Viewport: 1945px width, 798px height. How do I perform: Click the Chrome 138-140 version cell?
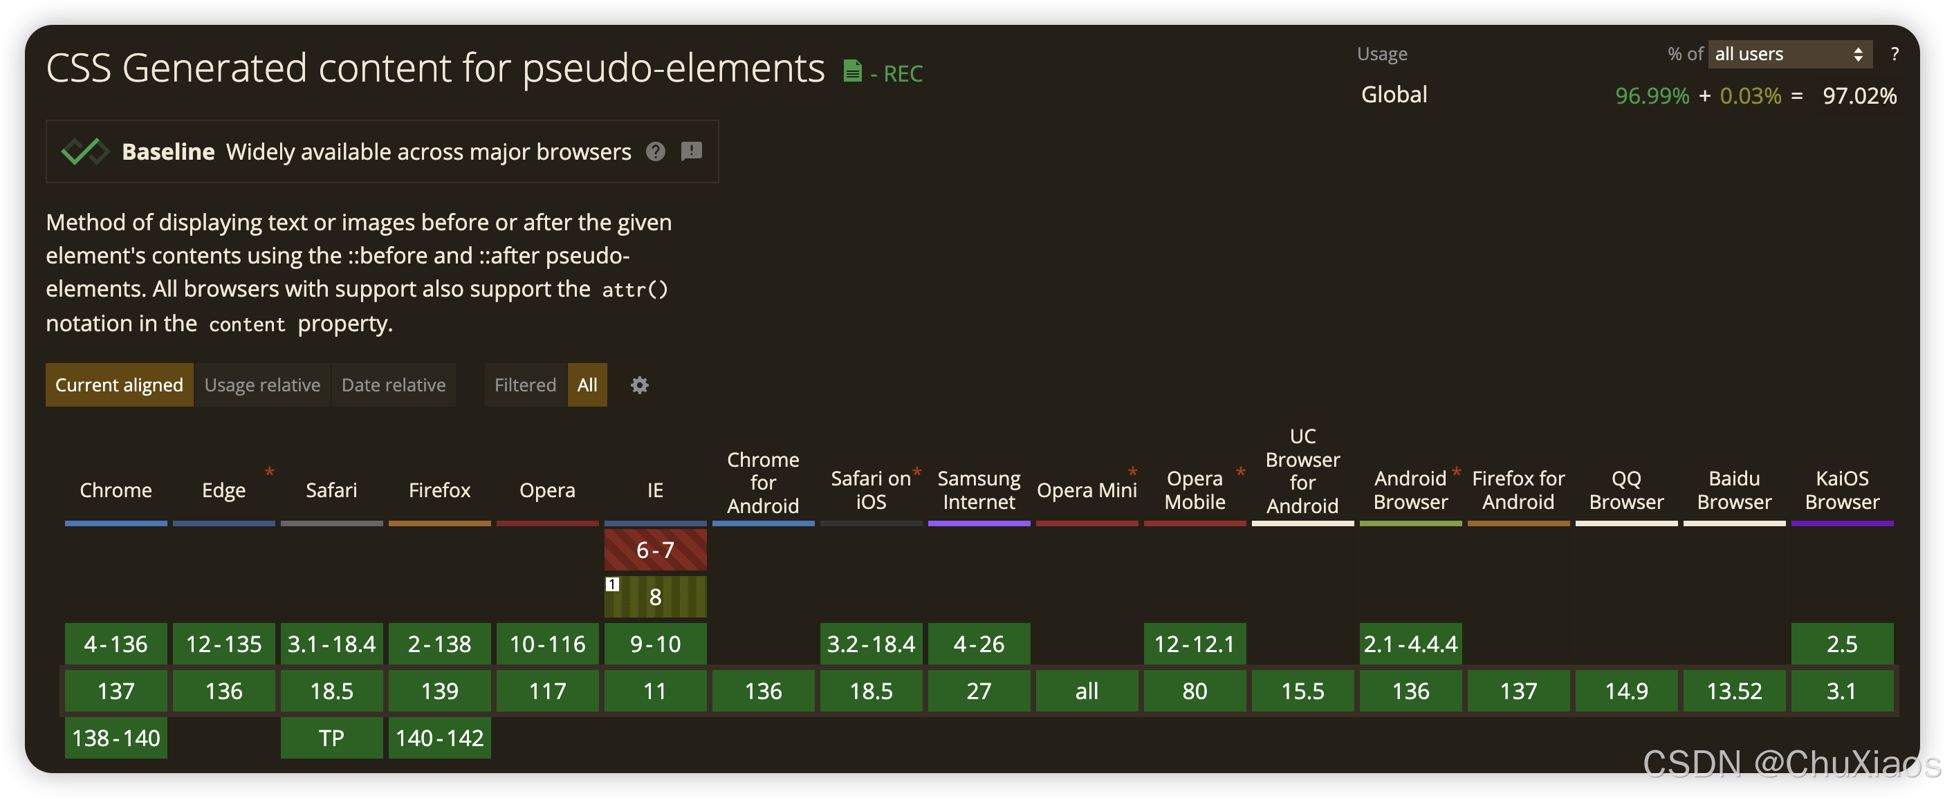(x=116, y=738)
